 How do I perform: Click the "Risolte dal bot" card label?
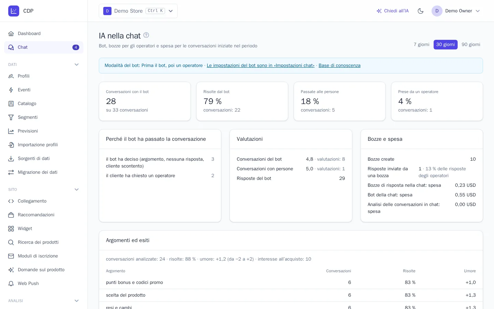(x=216, y=92)
